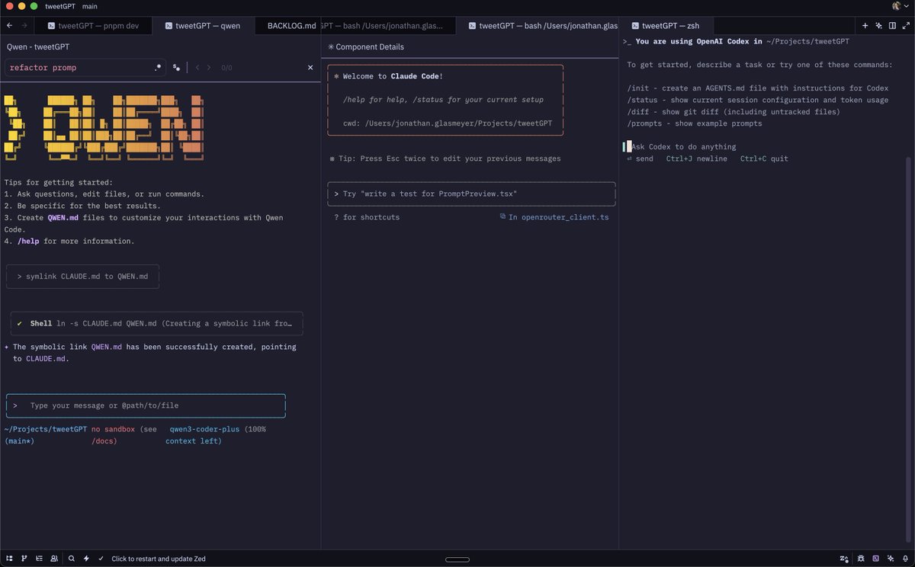The image size is (915, 567).
Task: Switch to the partially hidden bash tab after BACKLOG.md
Action: [388, 25]
